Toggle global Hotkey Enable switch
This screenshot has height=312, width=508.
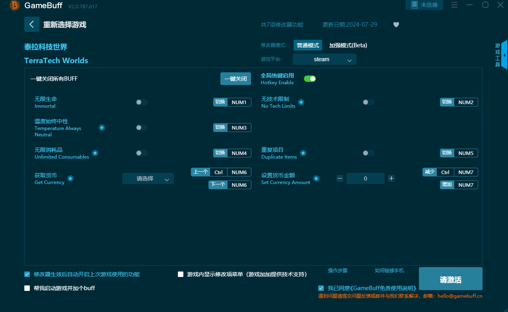point(310,79)
